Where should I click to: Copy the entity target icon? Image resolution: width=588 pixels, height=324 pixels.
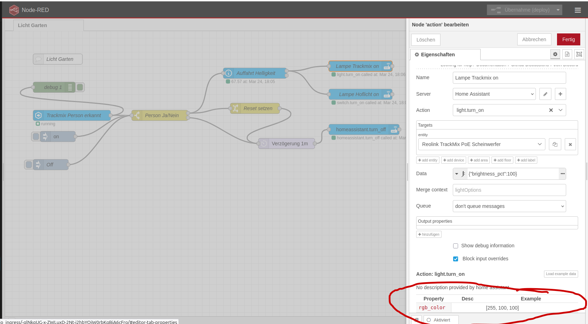[555, 144]
